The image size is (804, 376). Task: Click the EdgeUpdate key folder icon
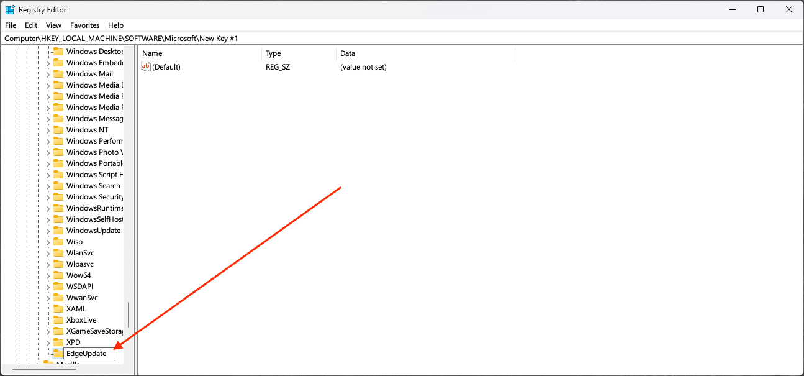58,354
